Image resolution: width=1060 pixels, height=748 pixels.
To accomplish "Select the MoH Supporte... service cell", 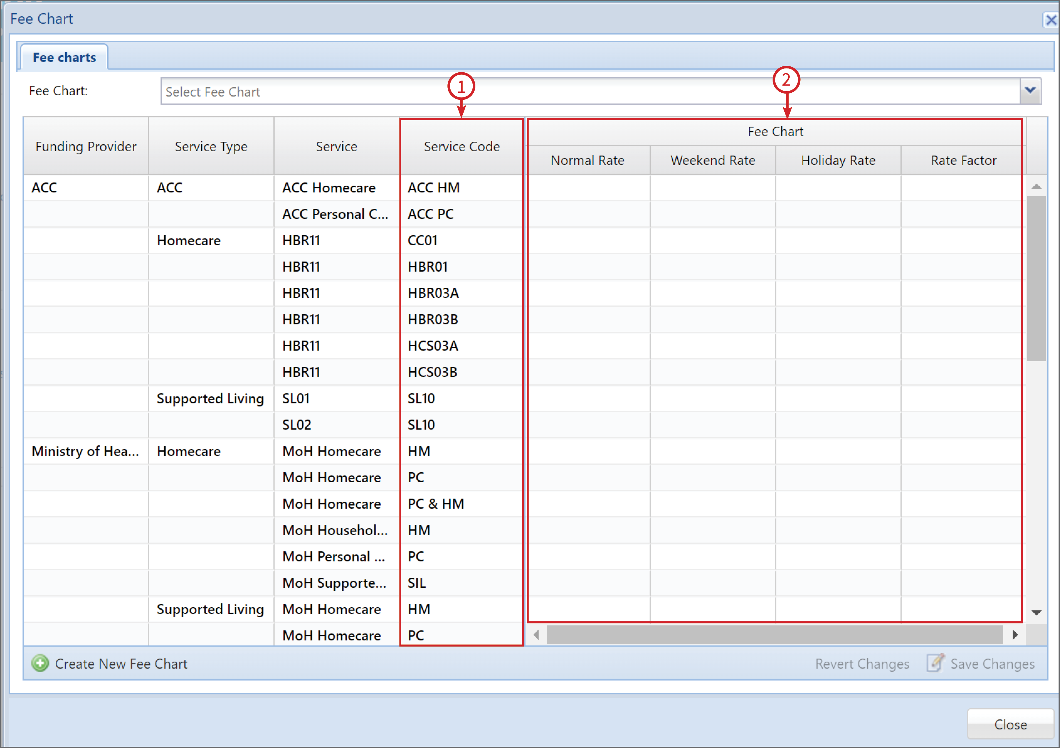I will point(336,583).
